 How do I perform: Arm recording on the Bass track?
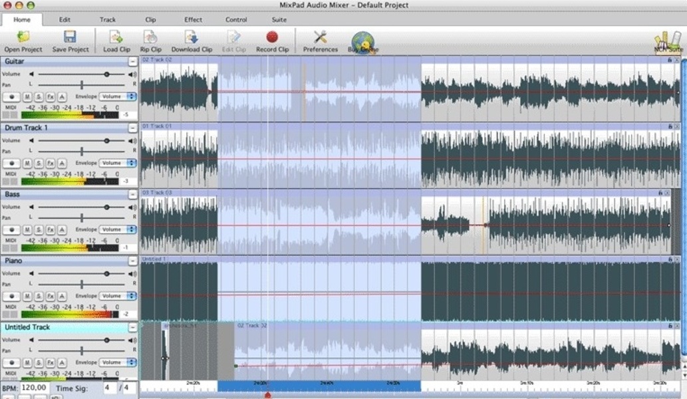pyautogui.click(x=11, y=229)
